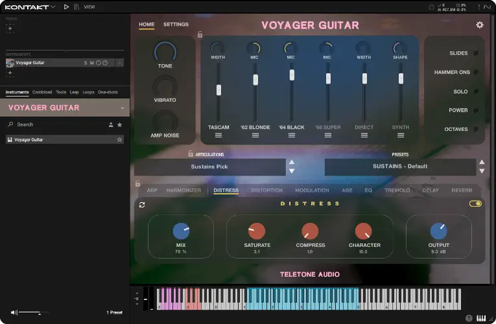
Task: Toggle the effects lock icon
Action: (x=137, y=183)
